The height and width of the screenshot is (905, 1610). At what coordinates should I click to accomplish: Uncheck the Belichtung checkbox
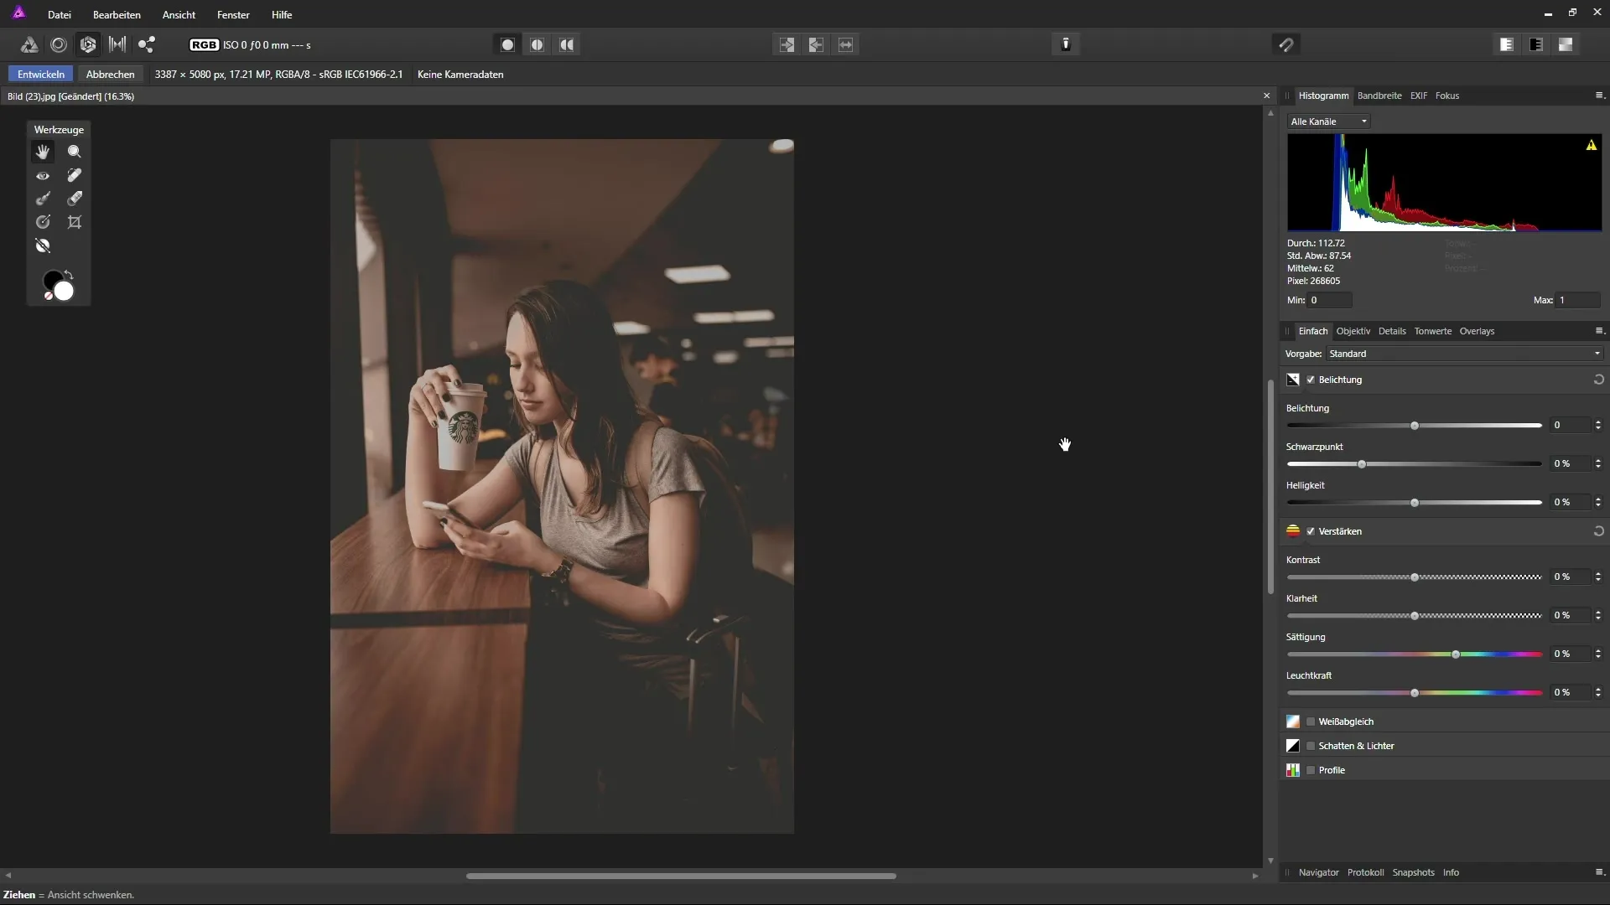click(x=1311, y=380)
